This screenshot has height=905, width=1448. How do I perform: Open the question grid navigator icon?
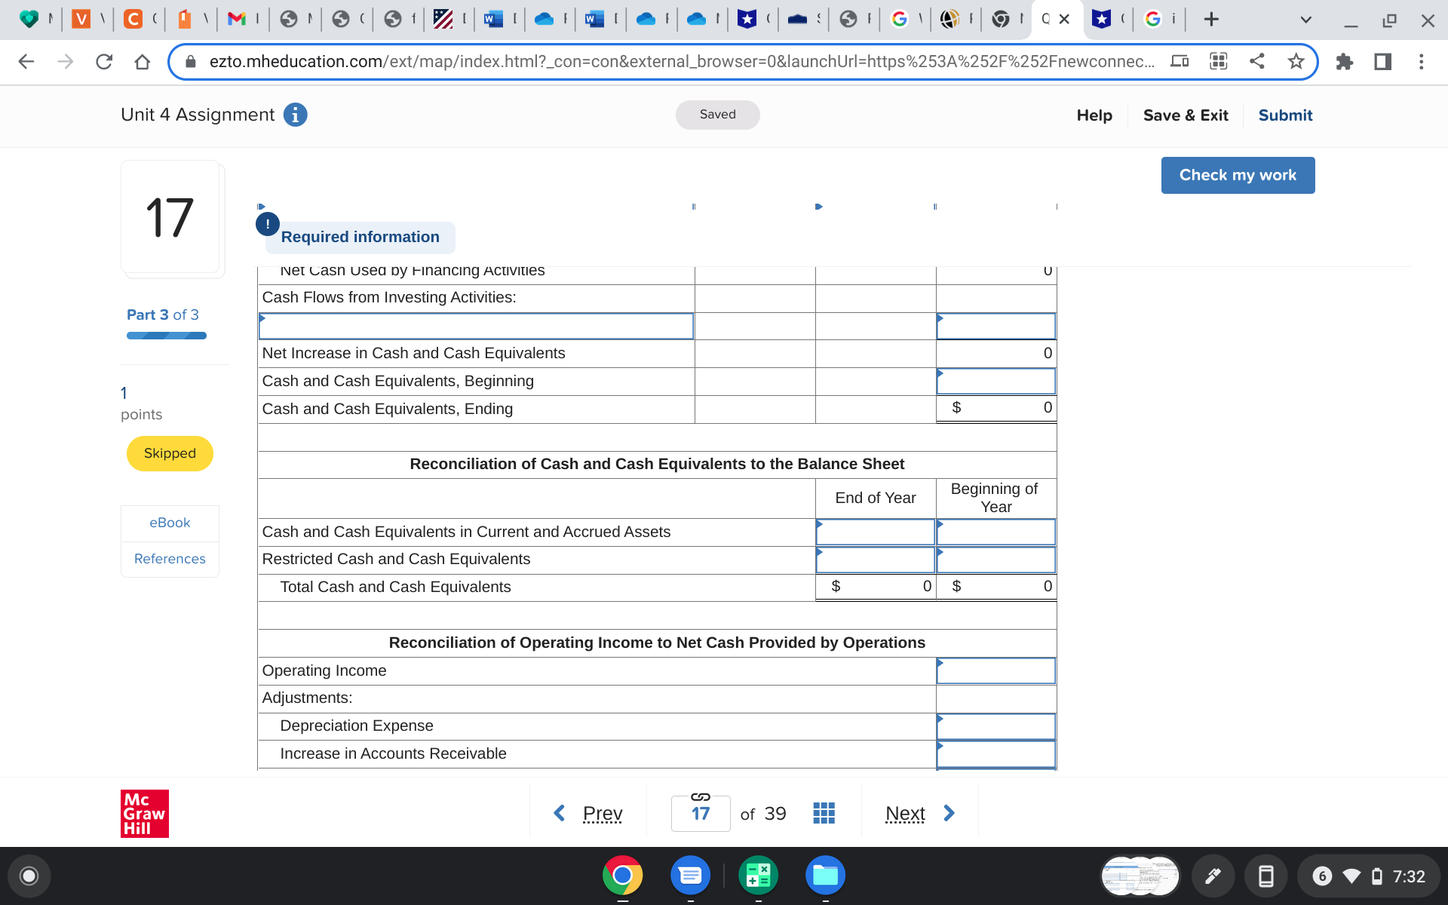coord(824,813)
